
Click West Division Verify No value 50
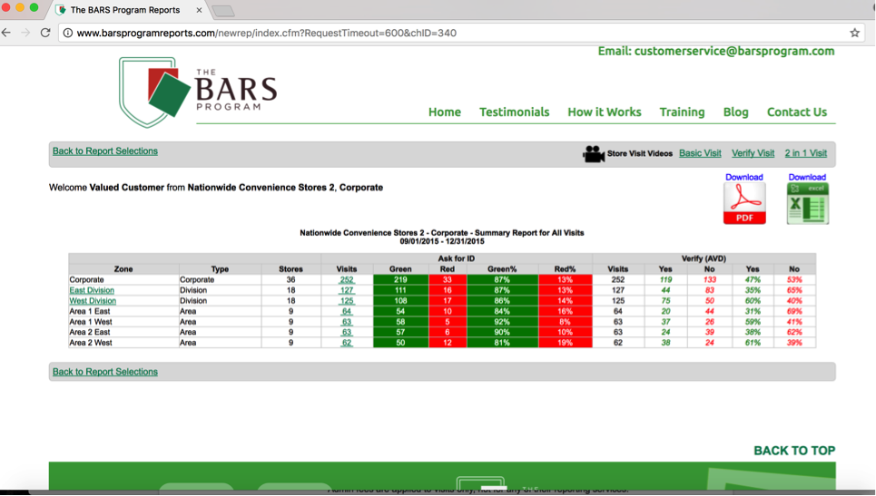[710, 301]
